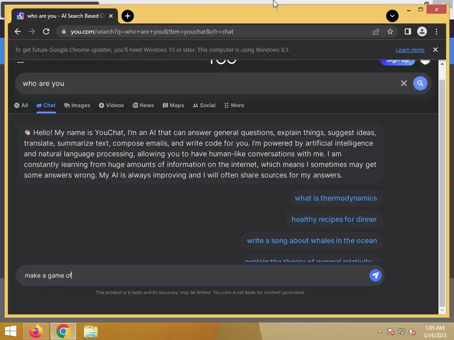The image size is (454, 340).
Task: Click the scrollbar up arrow
Action: pos(442,64)
